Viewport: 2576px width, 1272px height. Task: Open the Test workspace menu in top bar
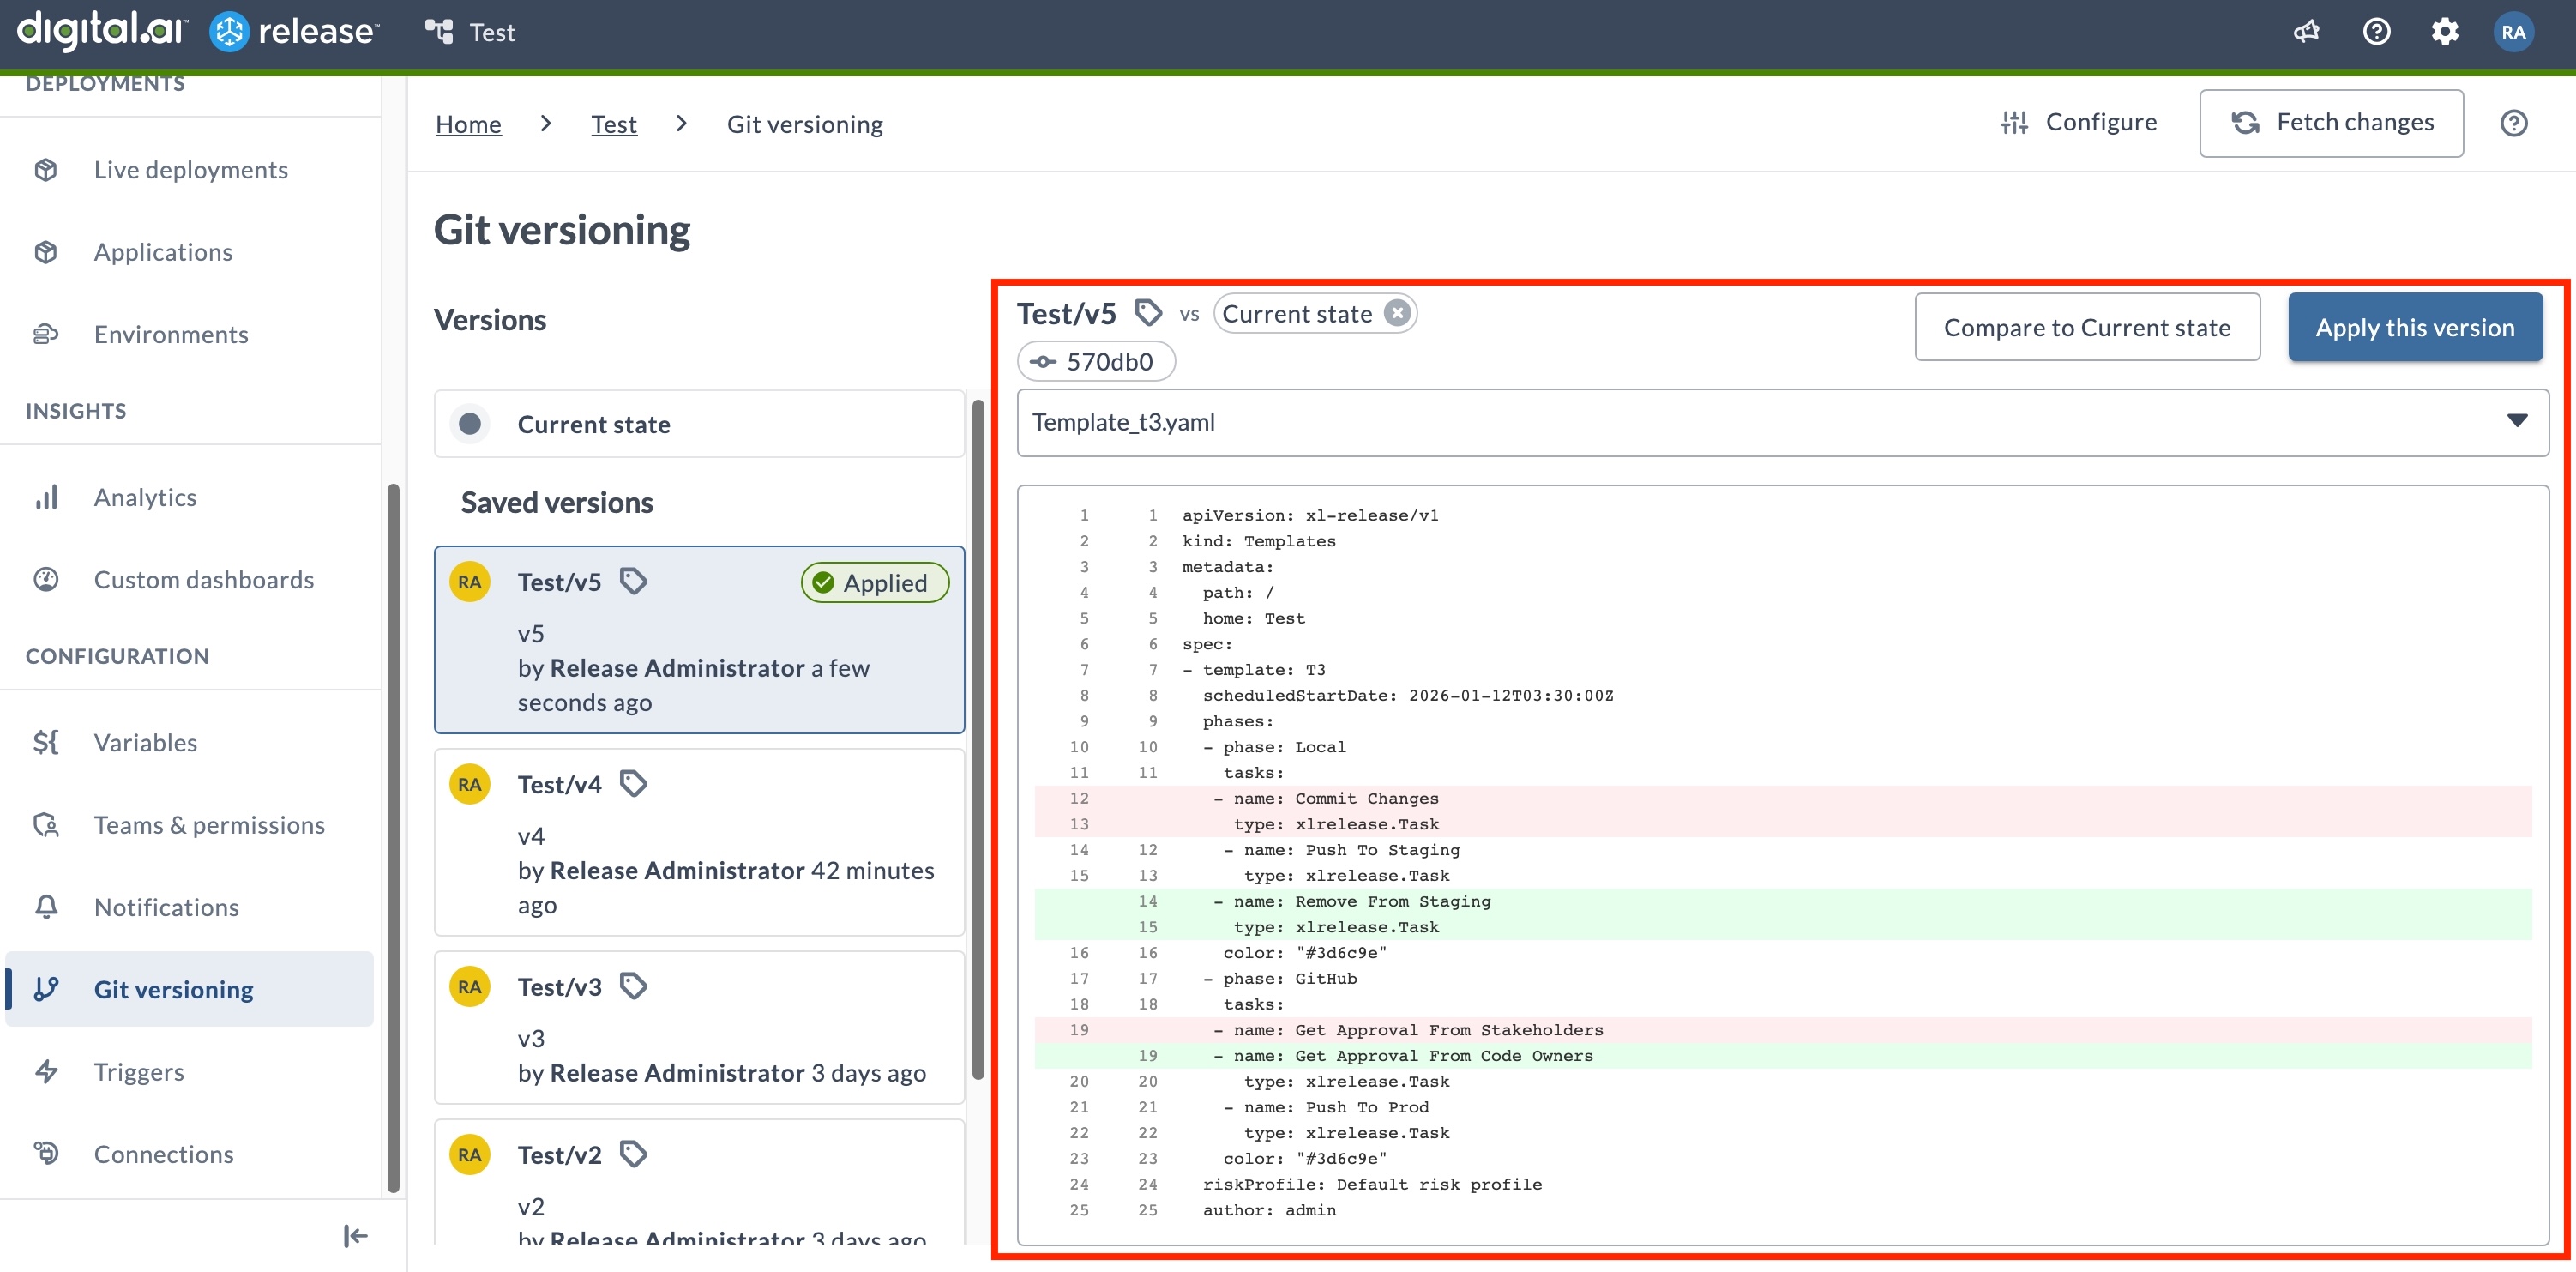click(x=471, y=31)
